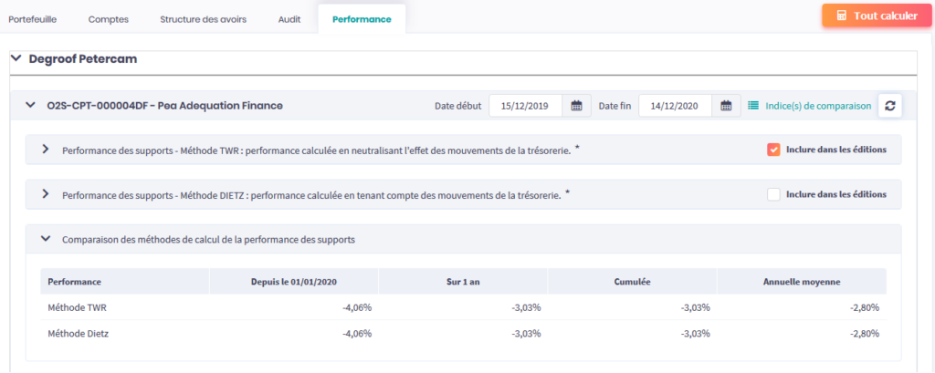Select the Audit tab
935x373 pixels.
coord(289,19)
